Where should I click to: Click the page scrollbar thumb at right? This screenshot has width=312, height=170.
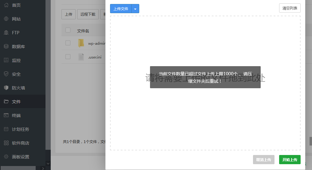(x=310, y=141)
